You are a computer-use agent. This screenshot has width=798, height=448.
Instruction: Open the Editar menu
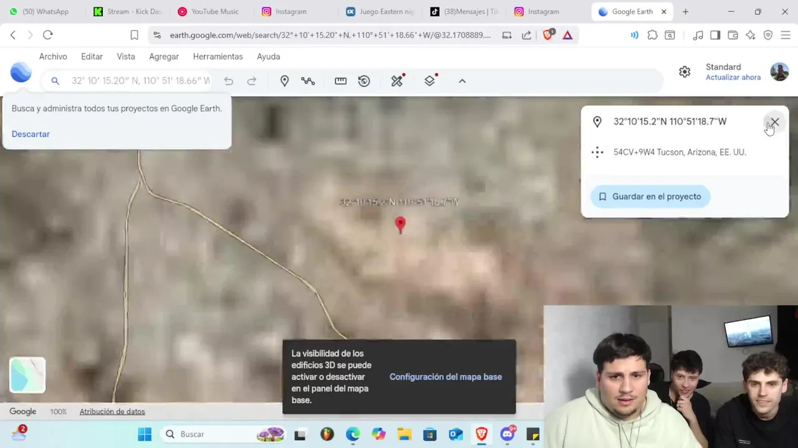pyautogui.click(x=92, y=57)
